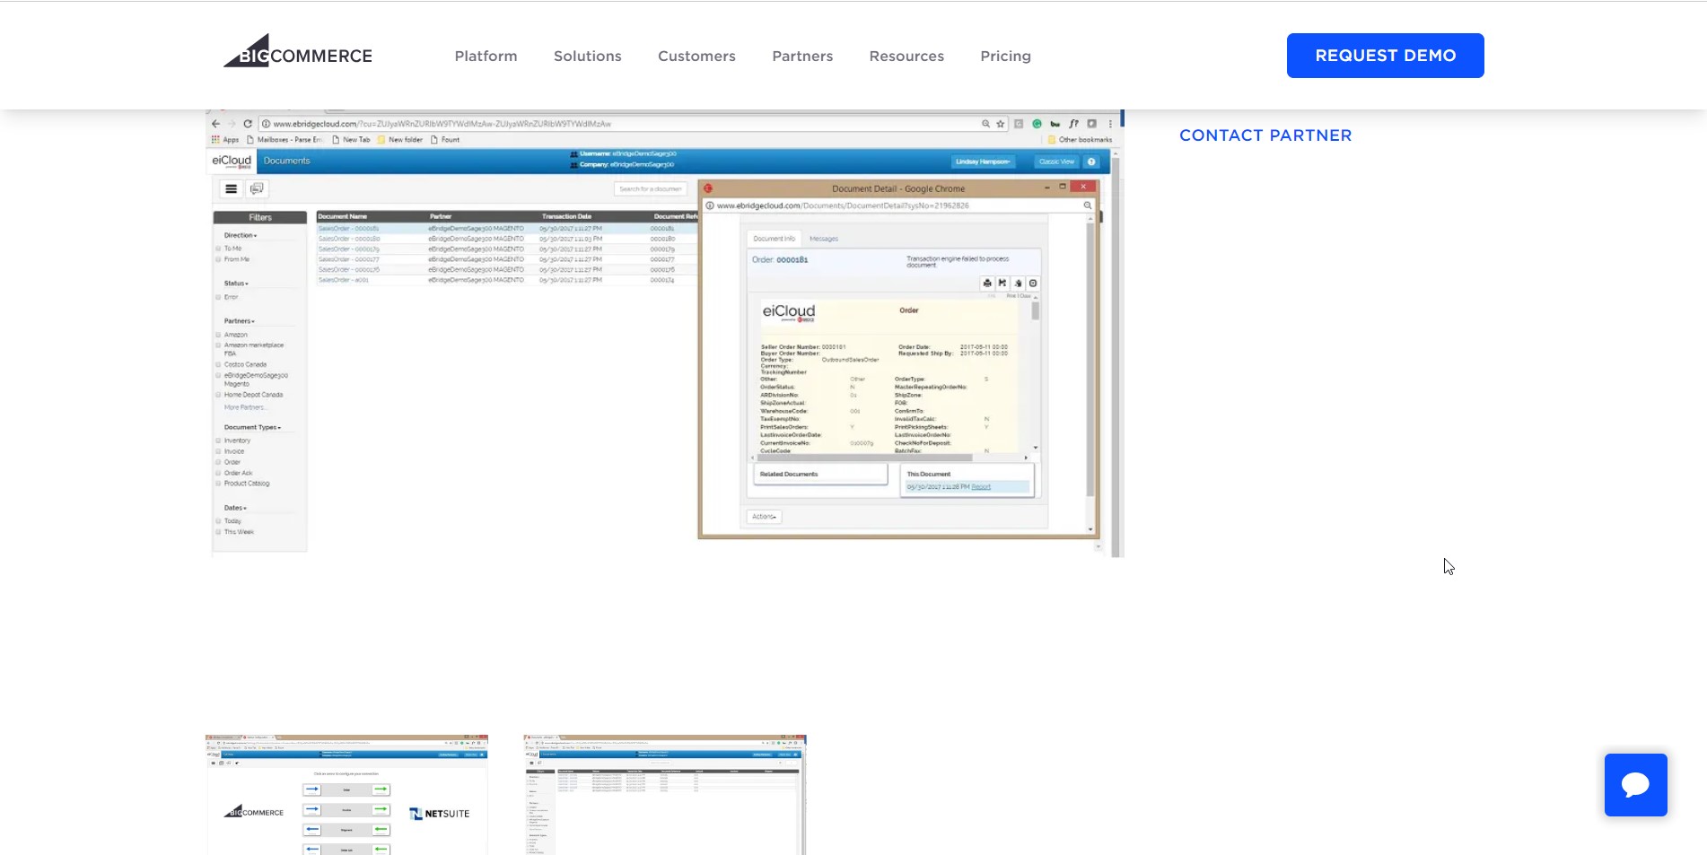Open the Actions dropdown in Document Detail
The width and height of the screenshot is (1707, 855).
[763, 517]
